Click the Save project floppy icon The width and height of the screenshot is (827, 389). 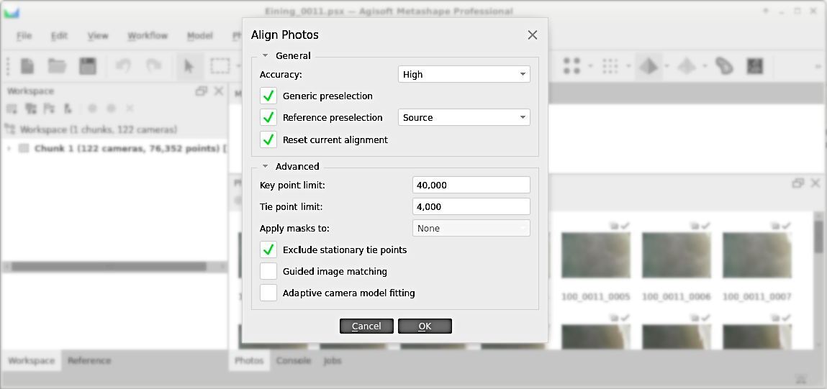click(88, 67)
